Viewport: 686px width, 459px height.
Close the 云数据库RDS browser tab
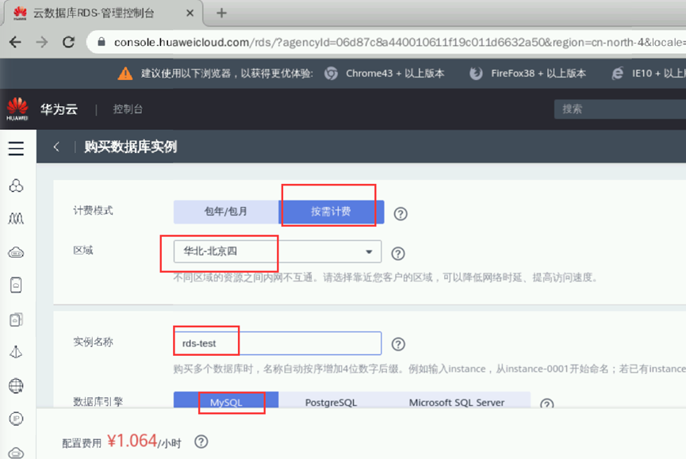click(190, 13)
